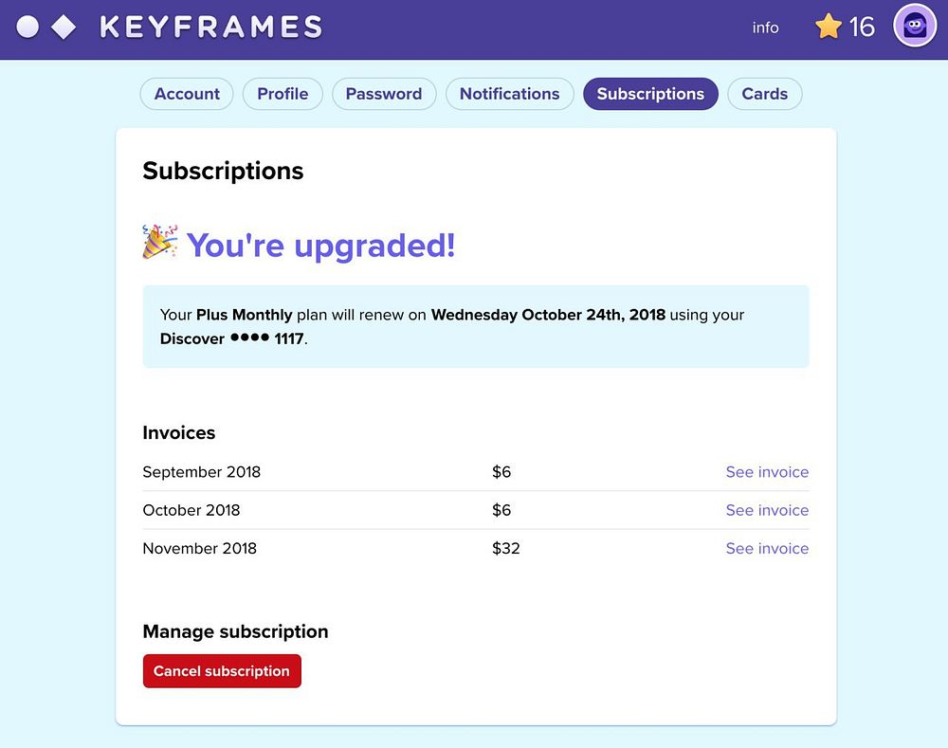The image size is (948, 748).
Task: Open the info link
Action: [x=765, y=27]
